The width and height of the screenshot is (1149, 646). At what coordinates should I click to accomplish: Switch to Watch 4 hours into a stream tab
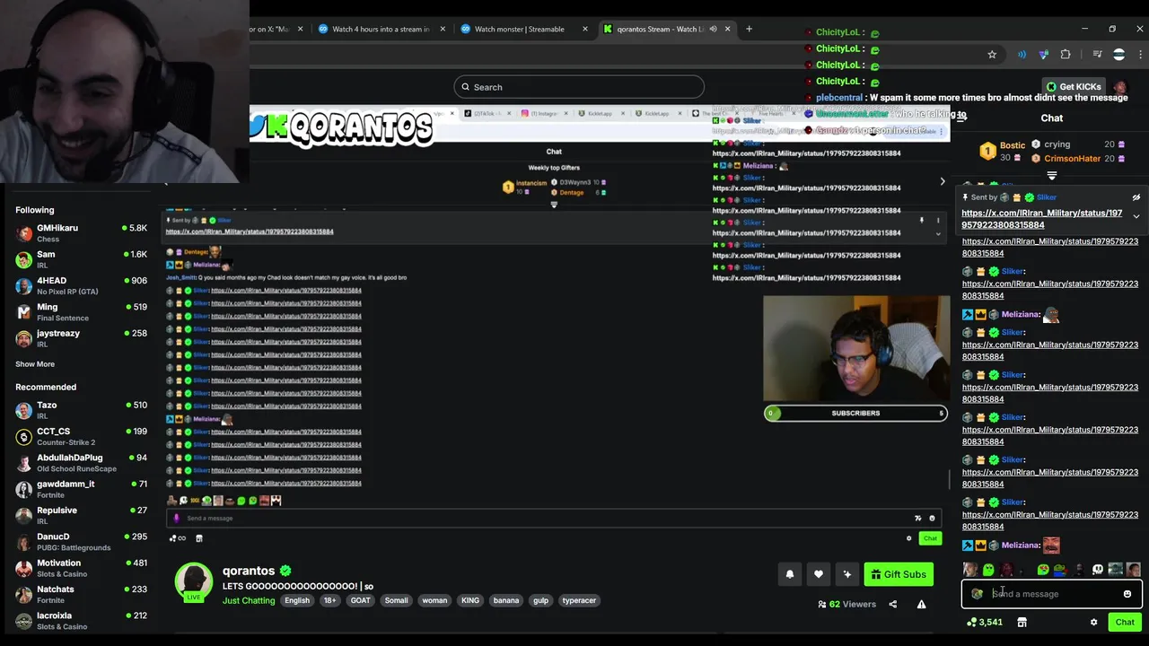[x=381, y=29]
